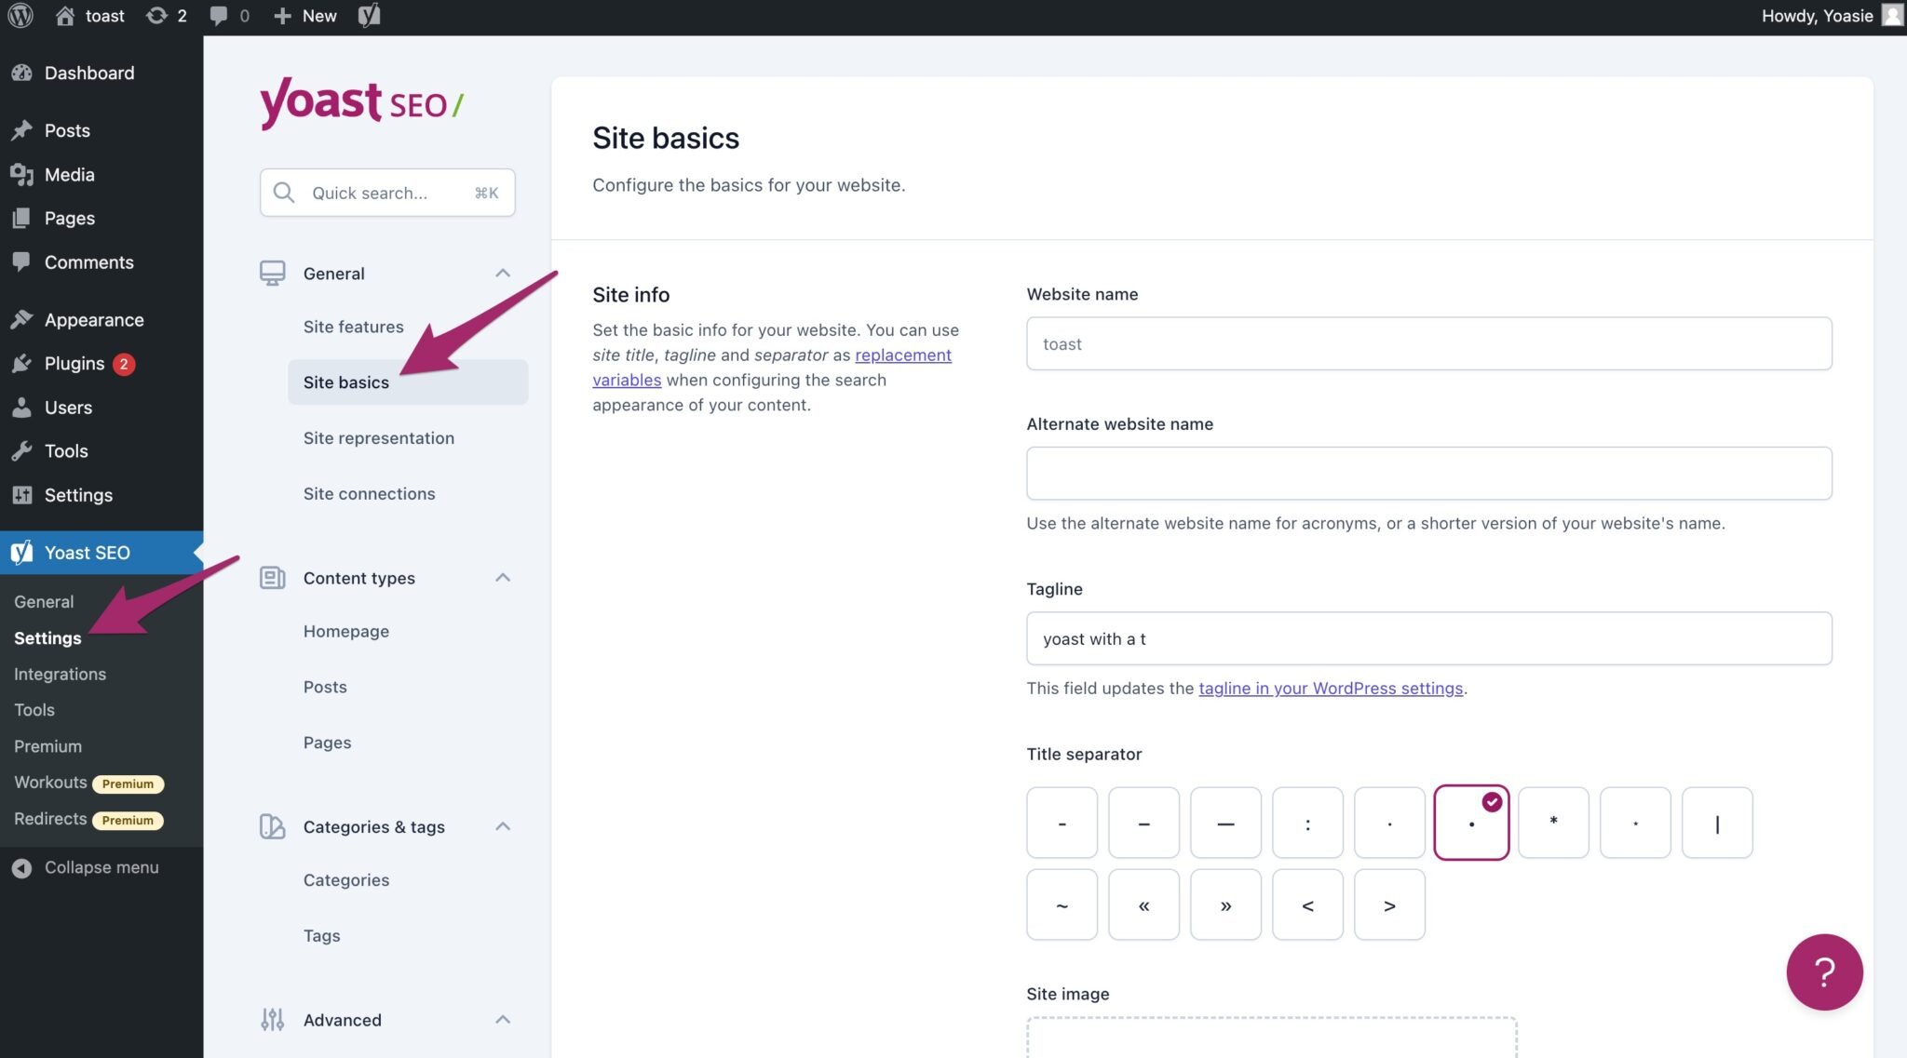
Task: Click the Yoast icon in admin bar
Action: 369,16
